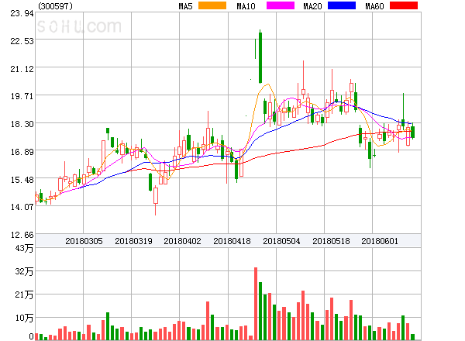Click the 10万 volume axis label

24,318
